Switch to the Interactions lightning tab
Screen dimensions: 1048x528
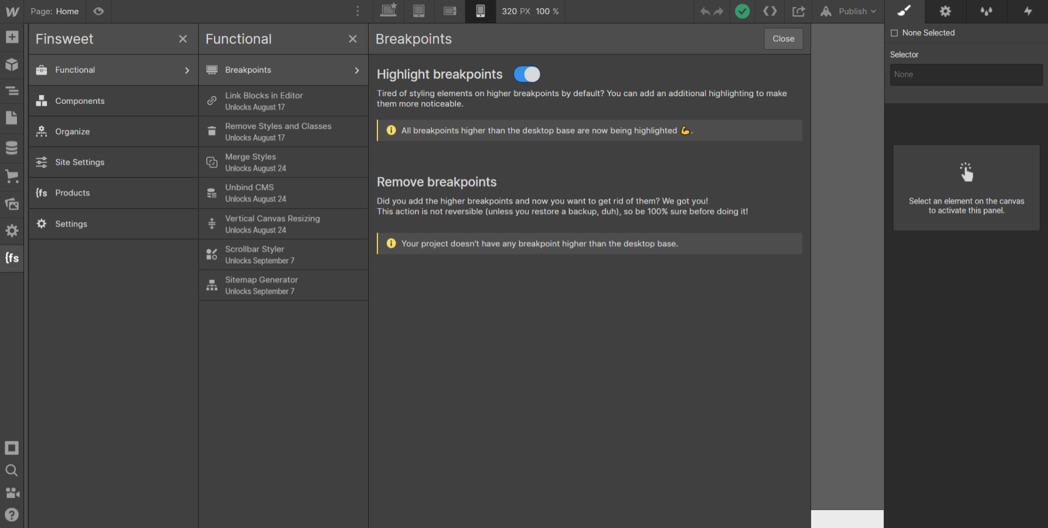coord(1027,11)
